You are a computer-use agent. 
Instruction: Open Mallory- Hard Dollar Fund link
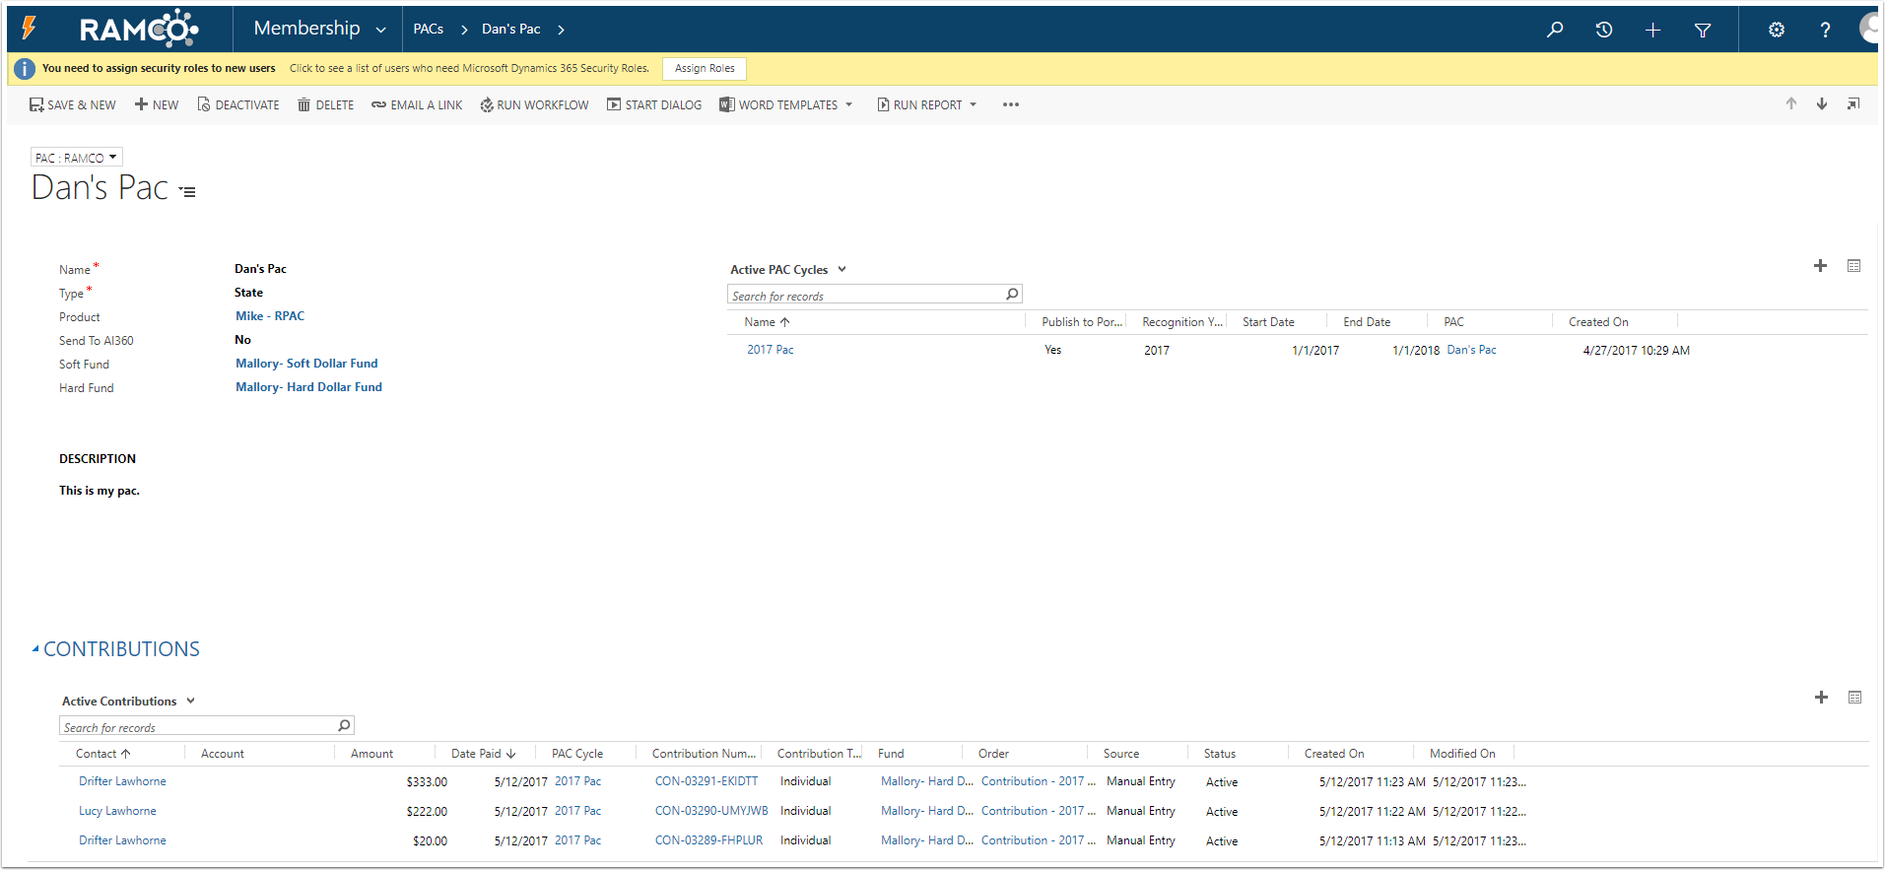(x=308, y=387)
